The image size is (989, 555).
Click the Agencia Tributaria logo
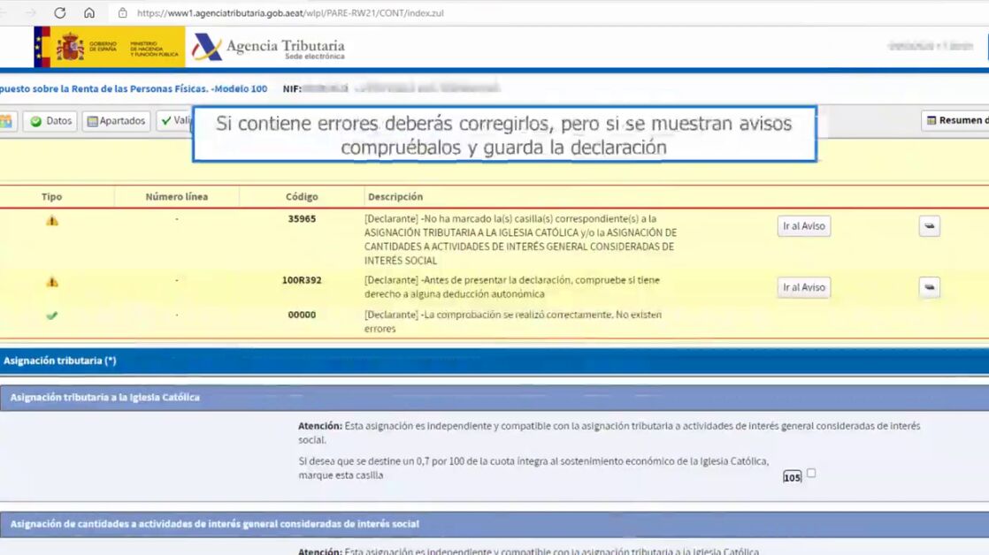coord(268,47)
